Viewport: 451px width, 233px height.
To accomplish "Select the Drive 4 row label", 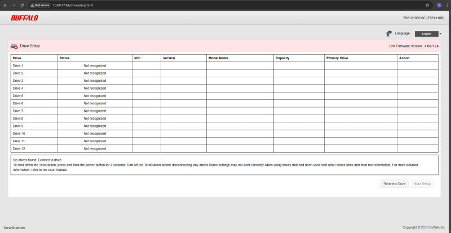I will (x=18, y=88).
